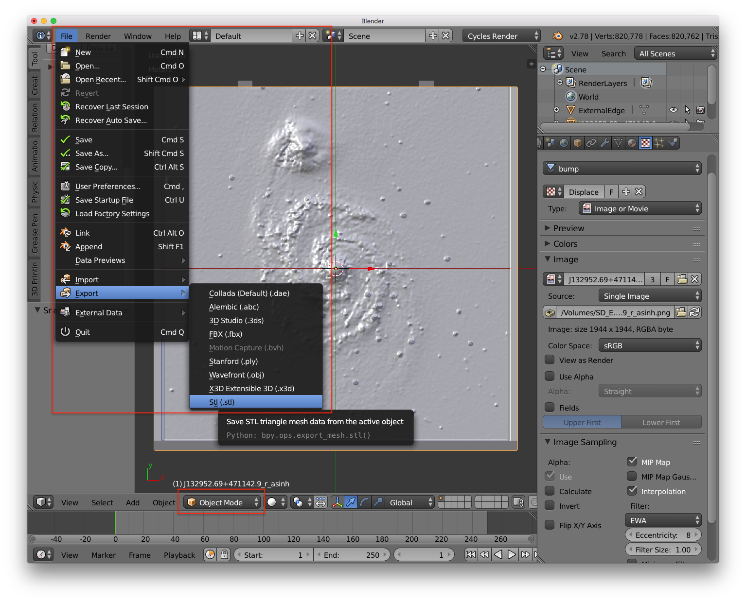The height and width of the screenshot is (602, 746).
Task: Click the Save As... entry in File menu
Action: pyautogui.click(x=92, y=153)
